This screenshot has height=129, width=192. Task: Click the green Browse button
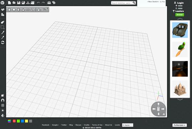point(180,15)
